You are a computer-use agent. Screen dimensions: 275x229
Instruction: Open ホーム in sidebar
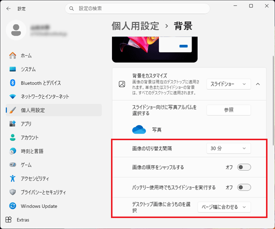pos(53,55)
